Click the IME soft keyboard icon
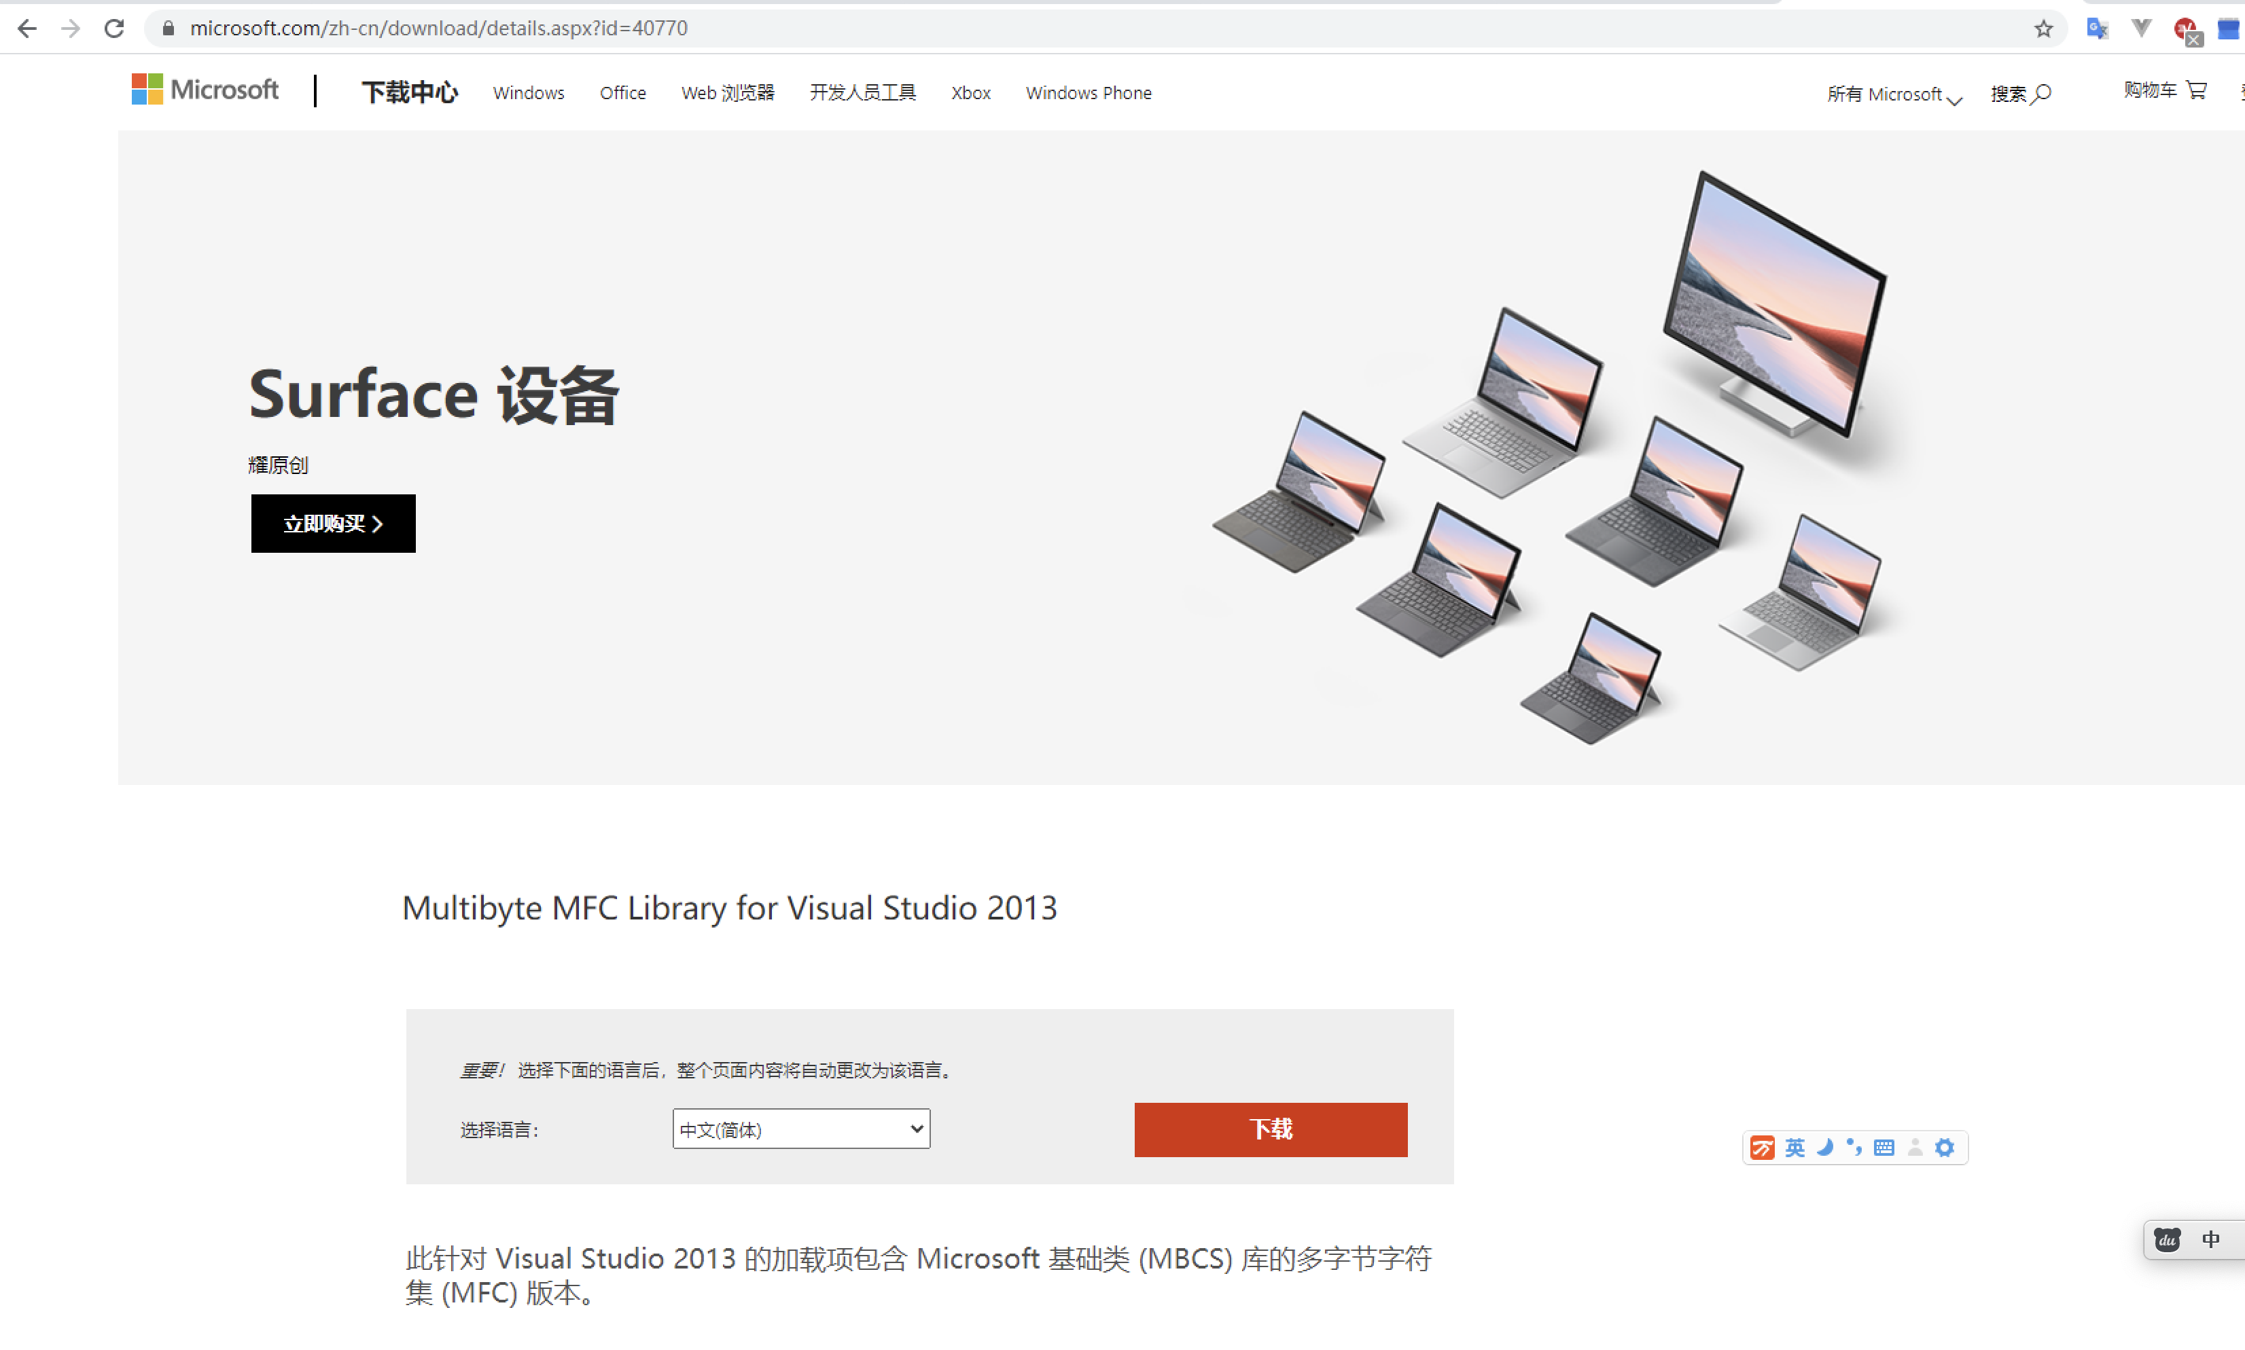The width and height of the screenshot is (2245, 1350). tap(1884, 1148)
